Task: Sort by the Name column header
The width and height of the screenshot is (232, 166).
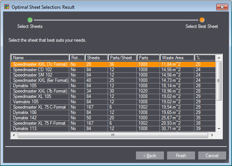Action: (x=40, y=58)
